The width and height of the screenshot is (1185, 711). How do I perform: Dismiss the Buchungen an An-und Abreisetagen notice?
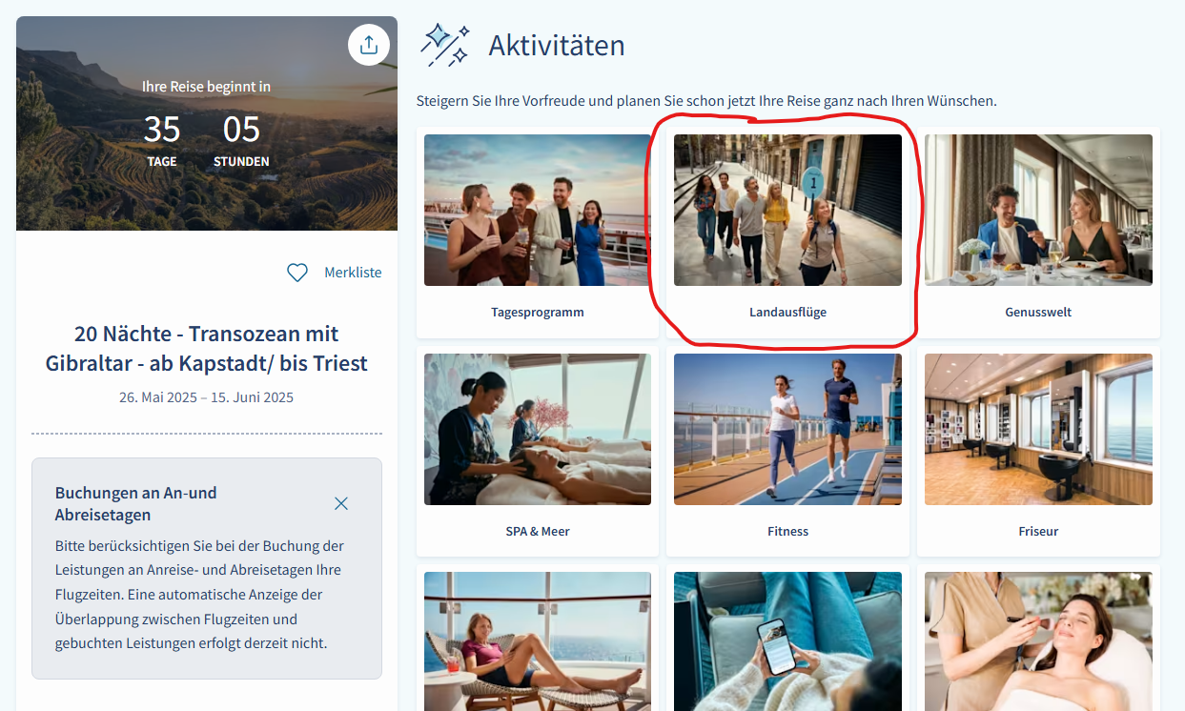pos(341,503)
